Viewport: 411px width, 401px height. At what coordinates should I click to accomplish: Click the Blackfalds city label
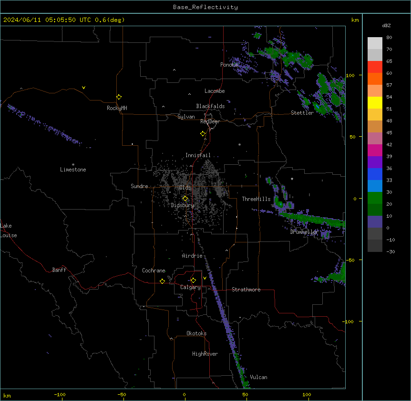(x=210, y=106)
